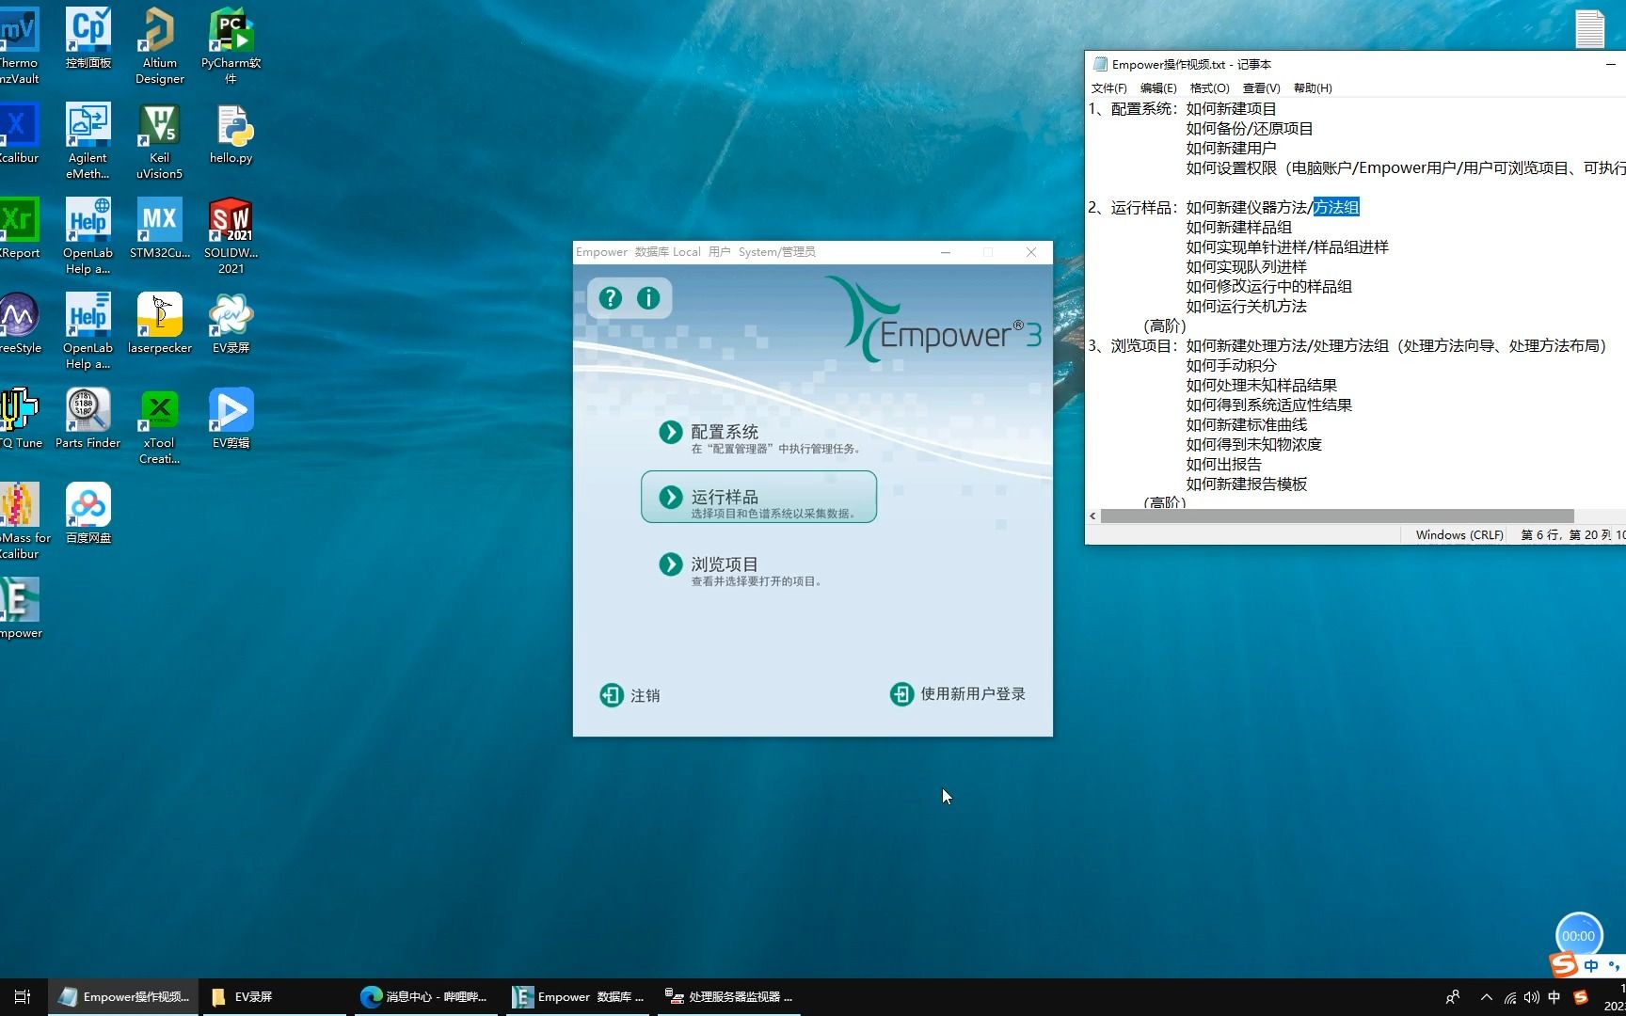Click the Notepad horizontal scrollbar
1626x1016 pixels.
click(1336, 516)
